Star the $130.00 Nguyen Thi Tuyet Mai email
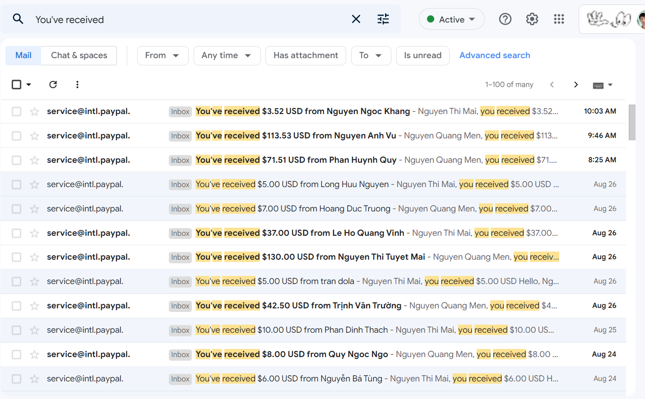Image resolution: width=645 pixels, height=399 pixels. point(34,257)
